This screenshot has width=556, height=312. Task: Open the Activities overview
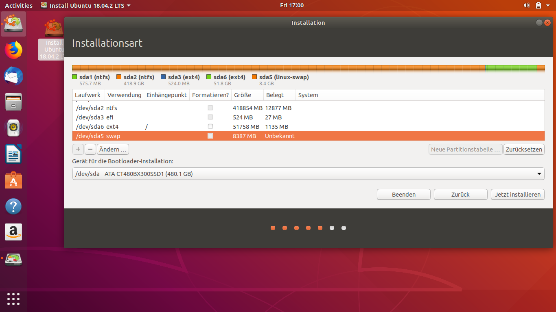(19, 5)
